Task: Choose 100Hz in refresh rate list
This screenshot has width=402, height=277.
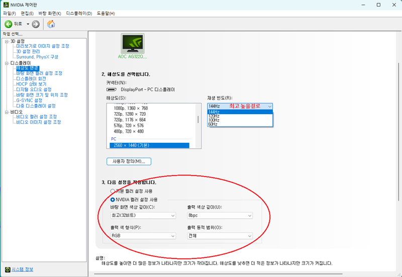Action: pos(240,120)
